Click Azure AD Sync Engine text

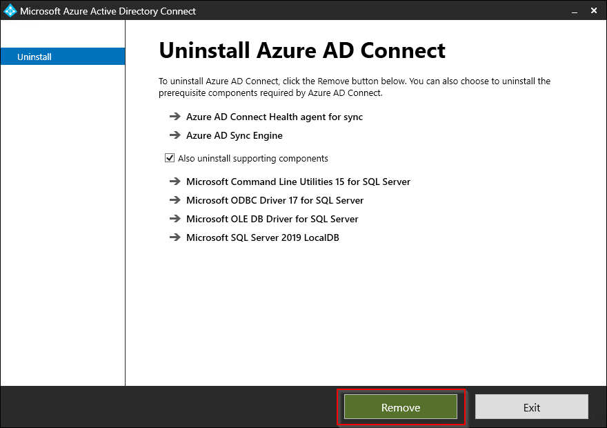[235, 135]
